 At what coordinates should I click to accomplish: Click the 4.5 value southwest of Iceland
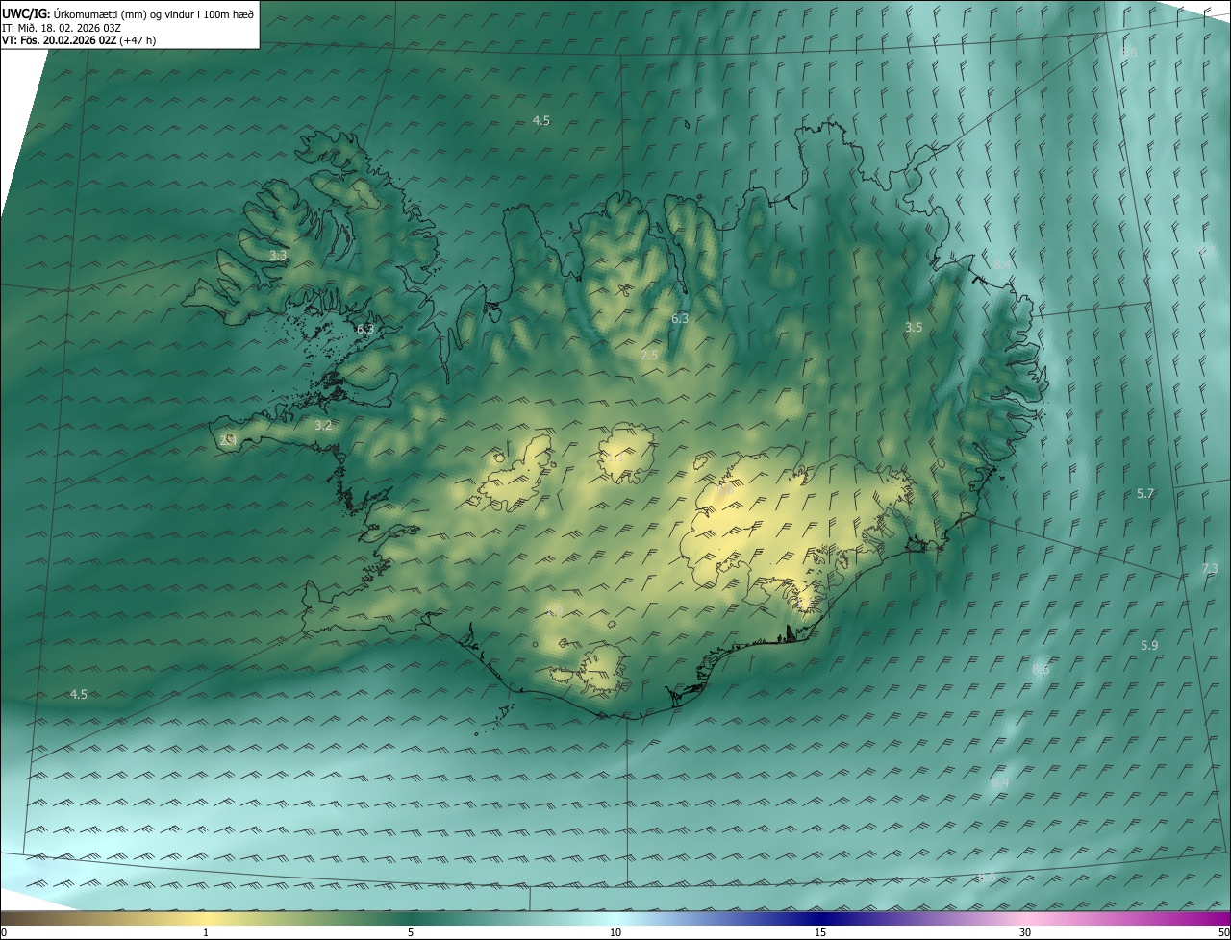pos(79,695)
